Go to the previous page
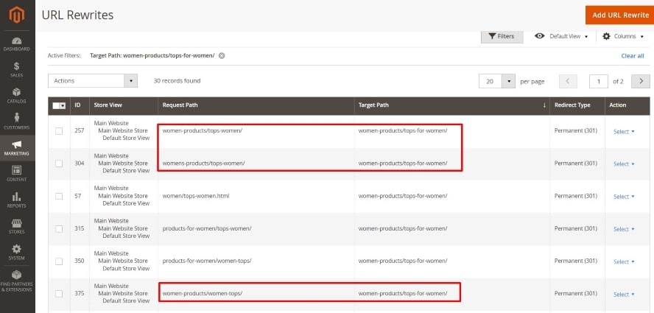The height and width of the screenshot is (313, 654). tap(568, 81)
